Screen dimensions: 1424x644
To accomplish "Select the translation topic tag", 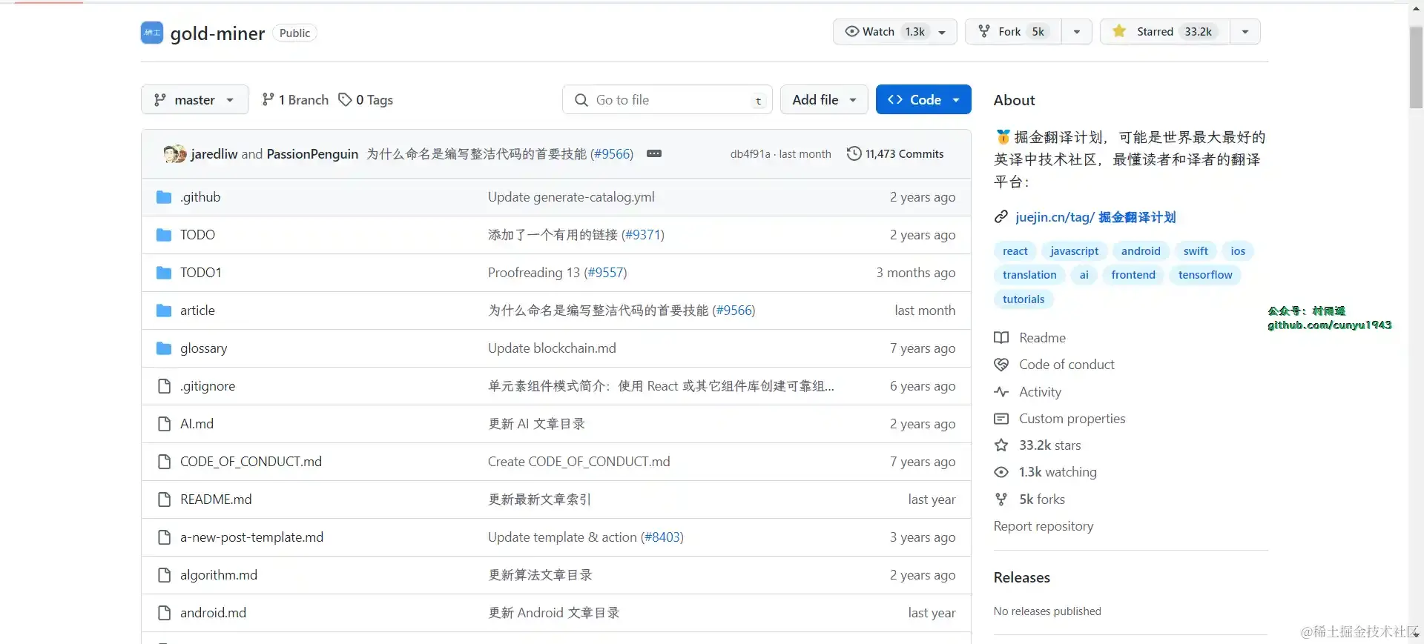I will [x=1029, y=275].
